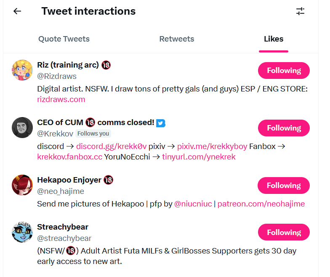330x277 pixels.
Task: Click the @niucniuc mention
Action: click(x=193, y=204)
